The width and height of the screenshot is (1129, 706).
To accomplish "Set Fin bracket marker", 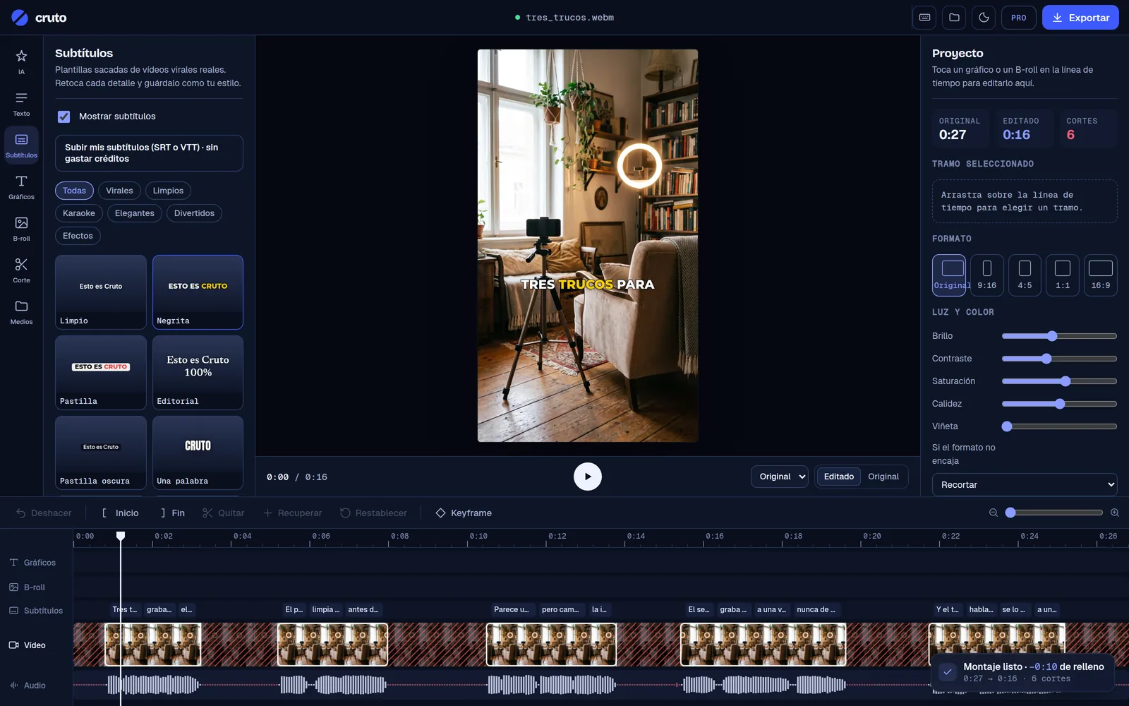I will (x=172, y=513).
